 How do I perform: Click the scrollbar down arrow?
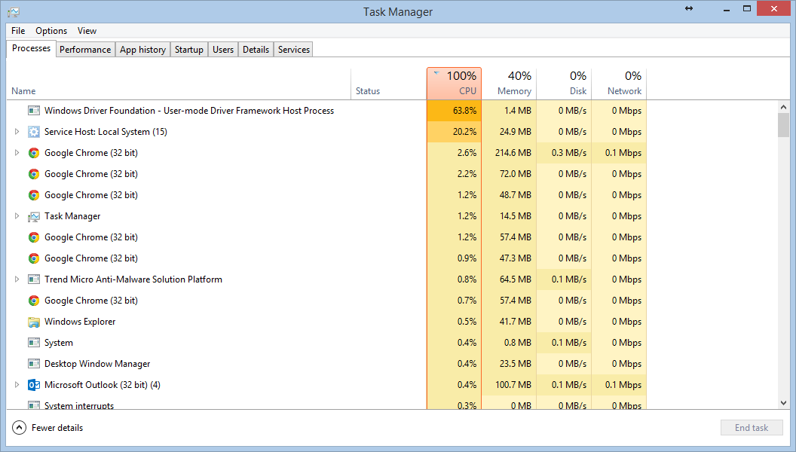coord(783,403)
